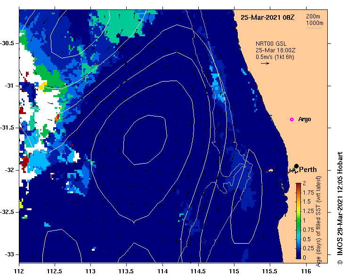Click the color bar value 1.5

(307, 202)
